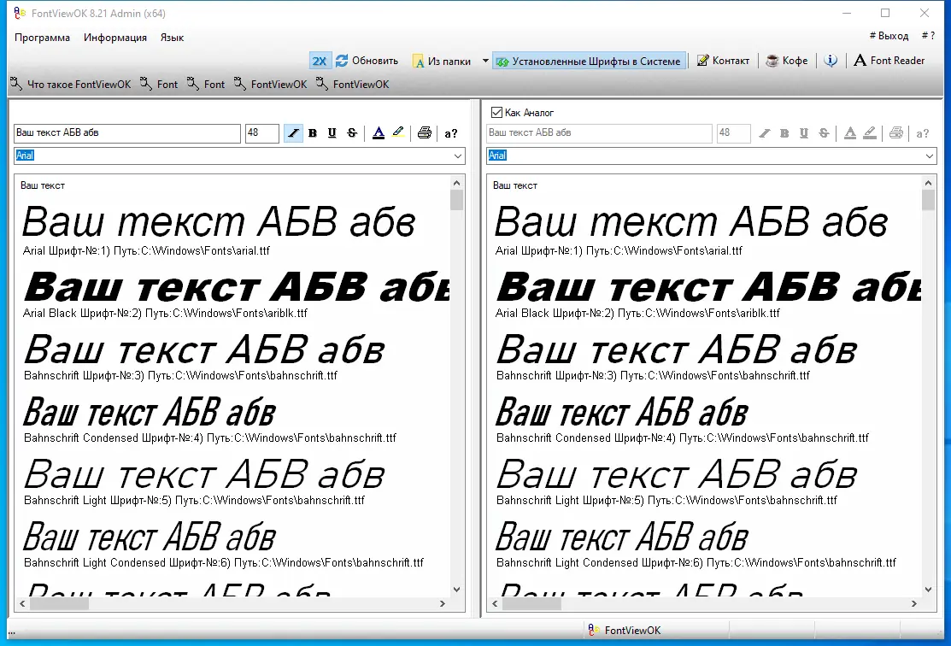This screenshot has width=951, height=646.
Task: Click the printer icon in left panel
Action: 425,132
